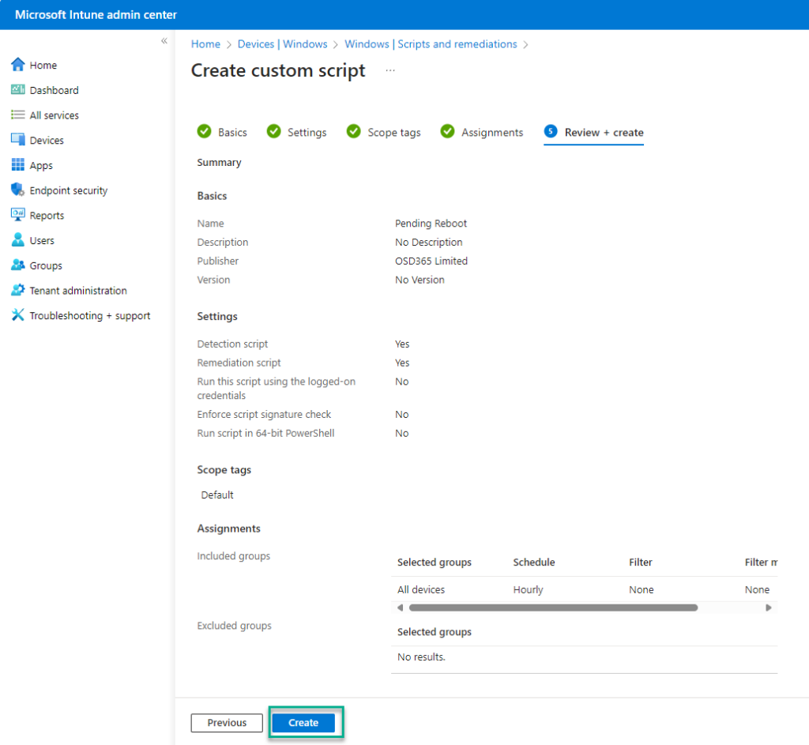Click the All services list icon
Viewport: 809px width, 745px height.
(17, 115)
